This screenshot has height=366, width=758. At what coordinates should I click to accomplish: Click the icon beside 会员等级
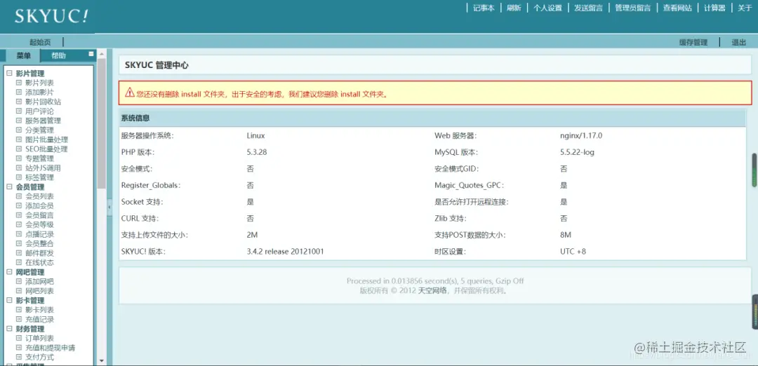coord(19,224)
